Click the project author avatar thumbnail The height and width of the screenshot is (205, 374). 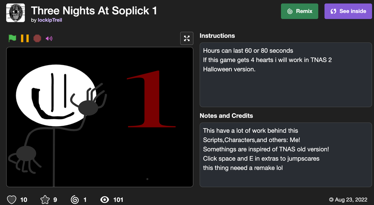[15, 13]
